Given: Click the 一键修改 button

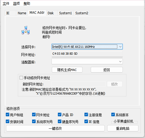Looking at the screenshot, I should pyautogui.click(x=55, y=128).
